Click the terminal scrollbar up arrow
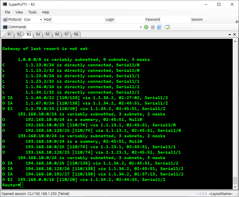The width and height of the screenshot is (239, 197). click(x=235, y=41)
